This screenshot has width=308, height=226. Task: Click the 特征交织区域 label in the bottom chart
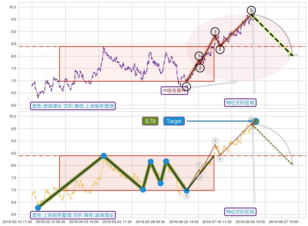tap(240, 212)
